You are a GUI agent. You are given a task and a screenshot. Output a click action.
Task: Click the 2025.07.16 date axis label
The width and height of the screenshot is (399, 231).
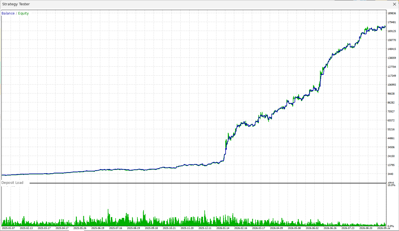pos(116,228)
